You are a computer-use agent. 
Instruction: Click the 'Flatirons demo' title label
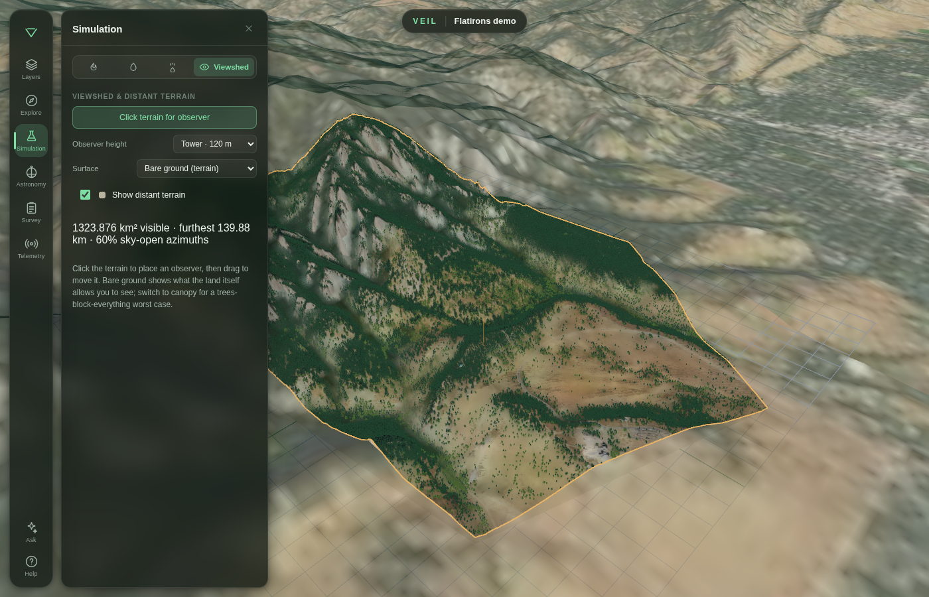click(x=485, y=21)
